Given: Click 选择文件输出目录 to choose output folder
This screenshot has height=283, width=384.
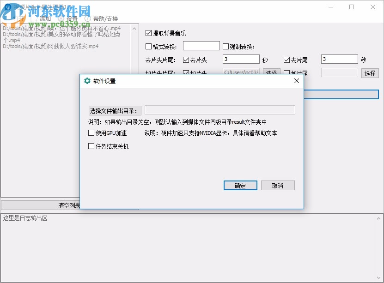Looking at the screenshot, I should click(x=115, y=109).
